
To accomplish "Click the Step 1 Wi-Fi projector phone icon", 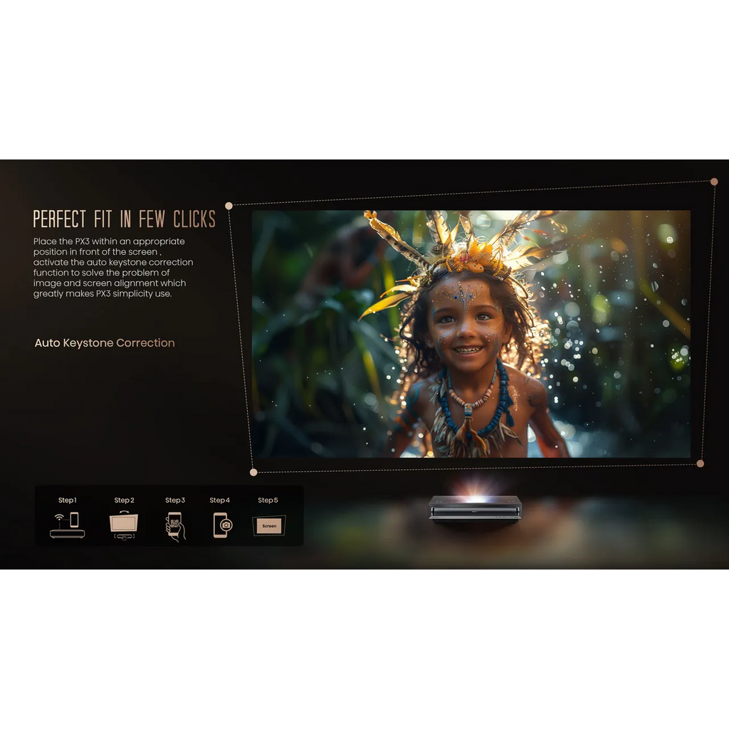I will (67, 525).
